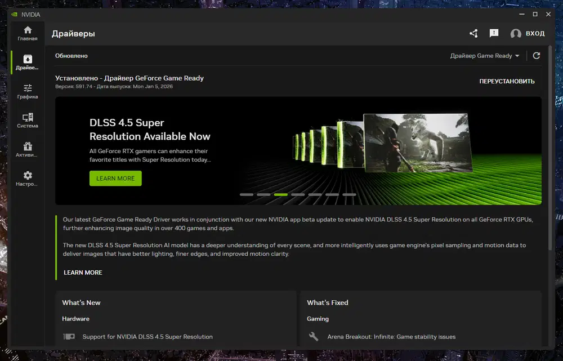Click the green LEARN MORE banner button

[x=115, y=179]
